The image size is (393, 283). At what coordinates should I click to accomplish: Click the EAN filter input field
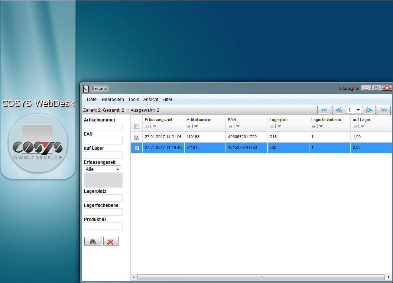click(103, 141)
